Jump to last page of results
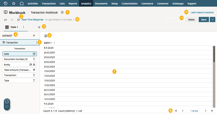The image size is (217, 114). click(x=212, y=111)
